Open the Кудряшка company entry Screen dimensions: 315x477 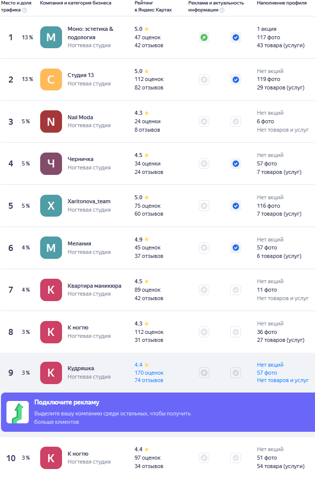(x=81, y=368)
